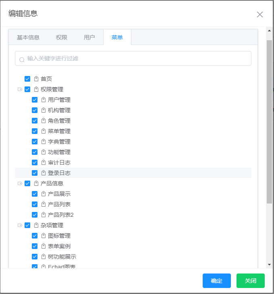Click the tag icon beside 首页
The width and height of the screenshot is (274, 294).
click(36, 79)
